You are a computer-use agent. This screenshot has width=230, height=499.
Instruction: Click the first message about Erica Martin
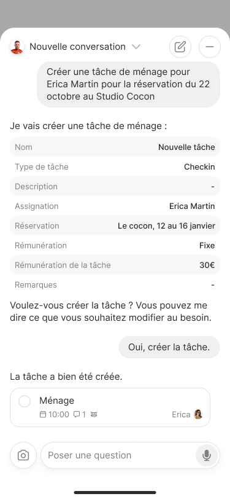click(x=128, y=84)
